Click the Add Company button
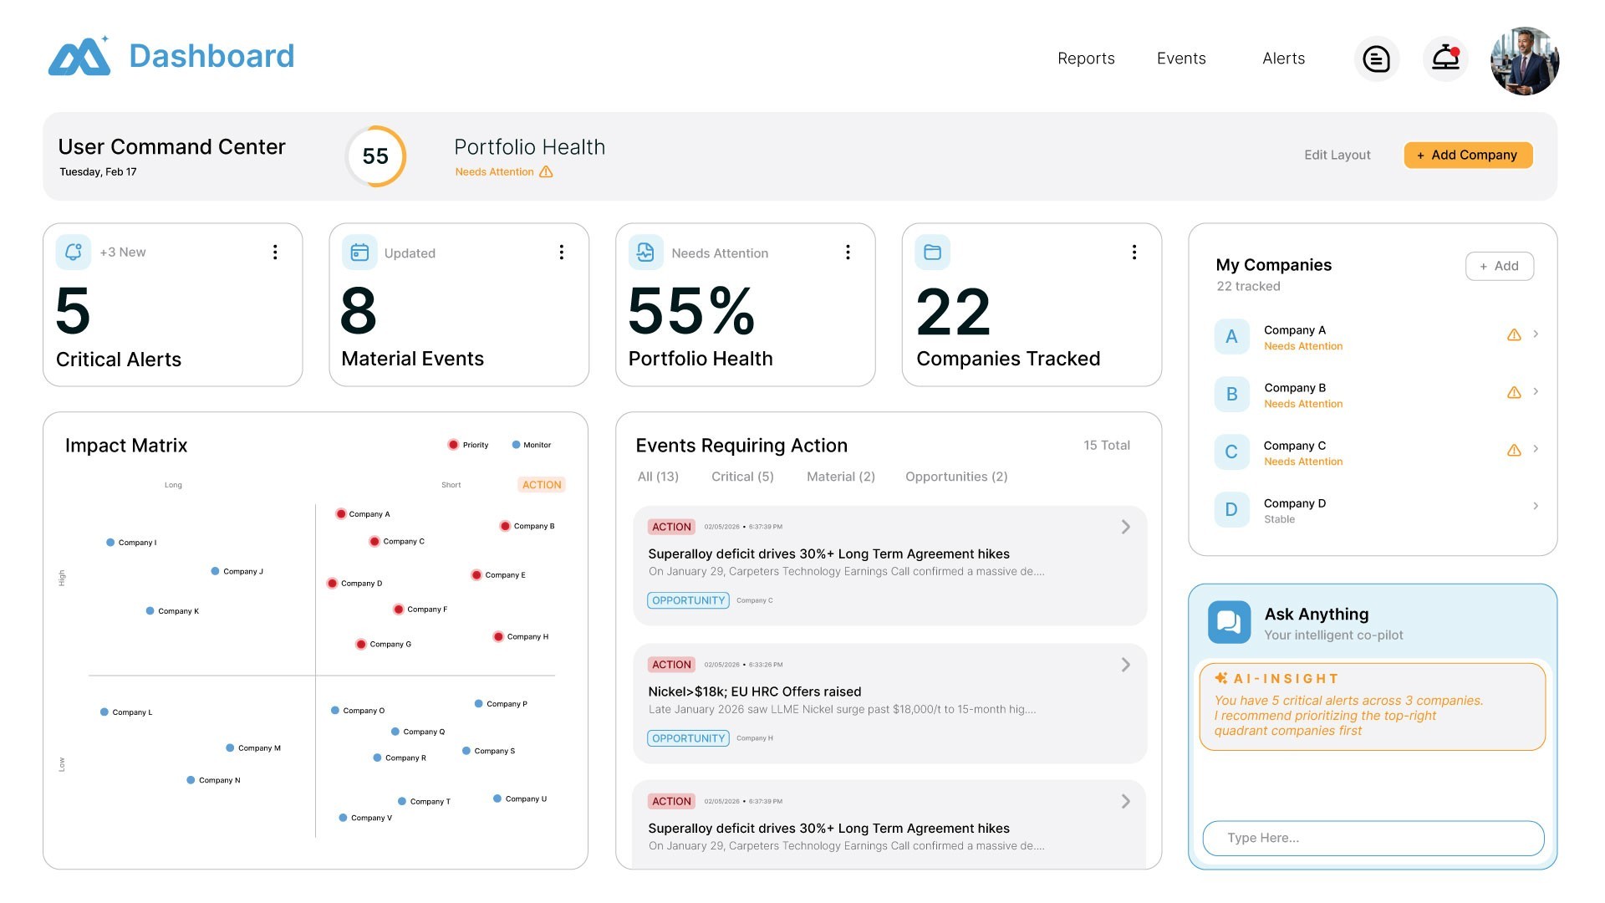The image size is (1605, 903). tap(1468, 155)
